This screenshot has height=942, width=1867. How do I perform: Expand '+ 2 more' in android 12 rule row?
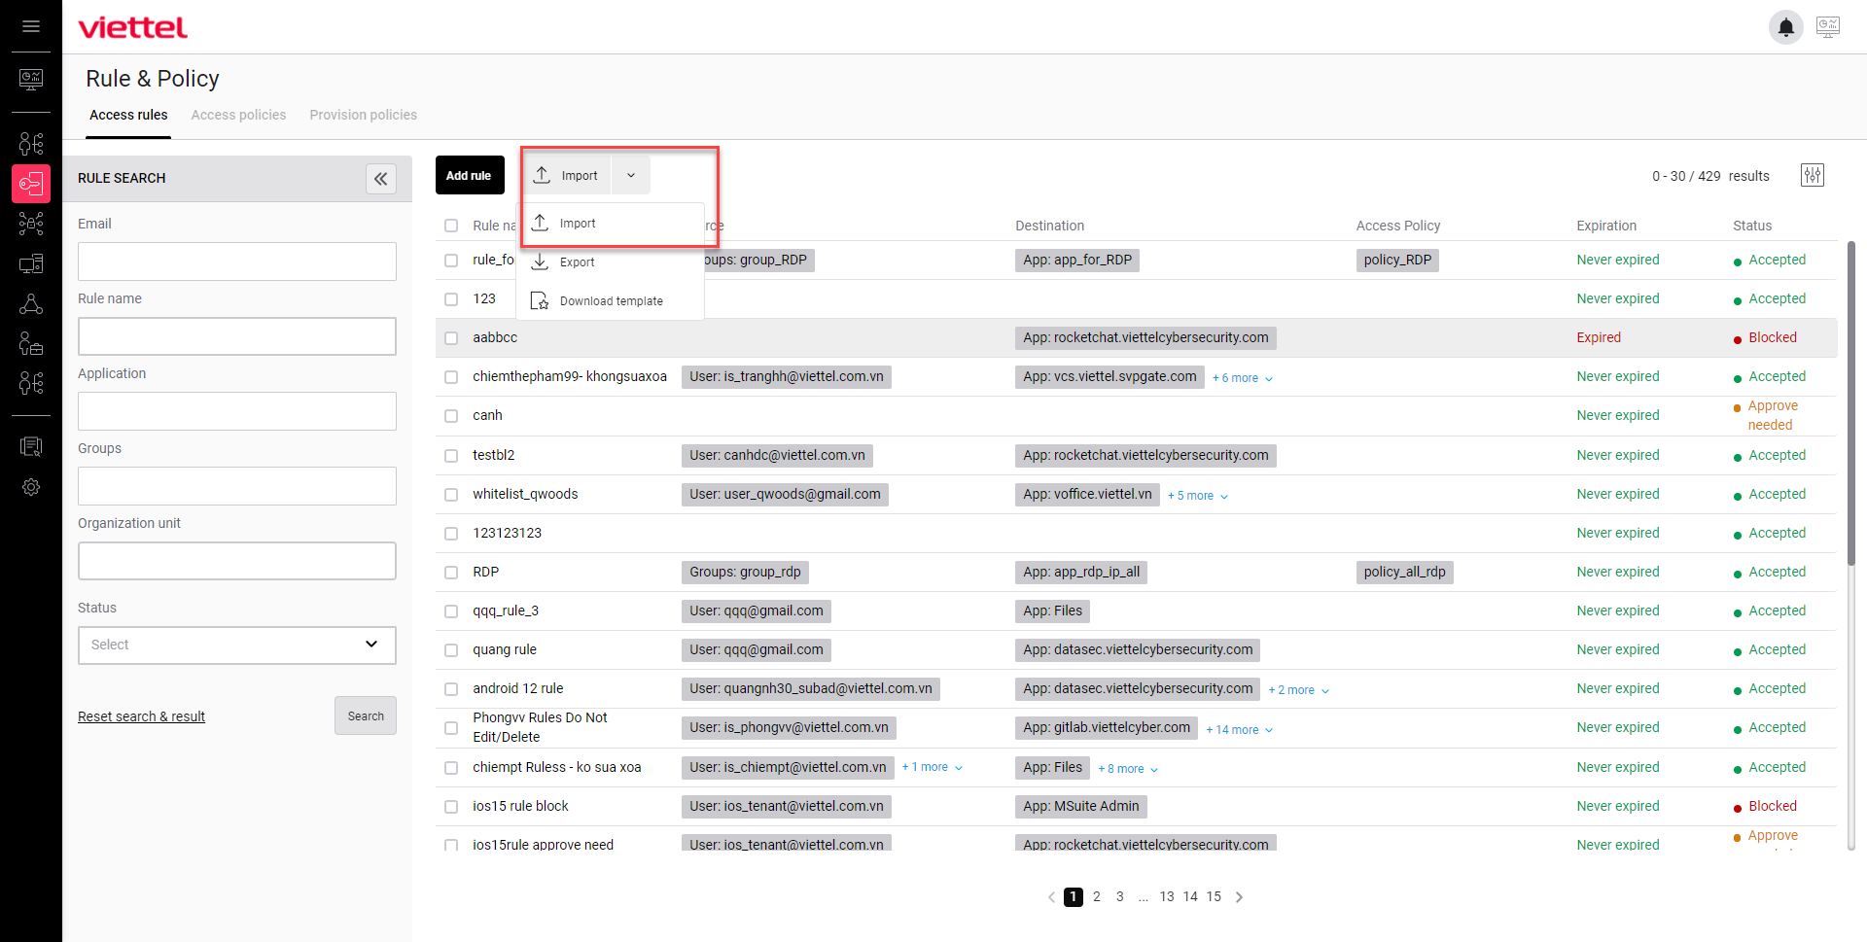coord(1298,690)
